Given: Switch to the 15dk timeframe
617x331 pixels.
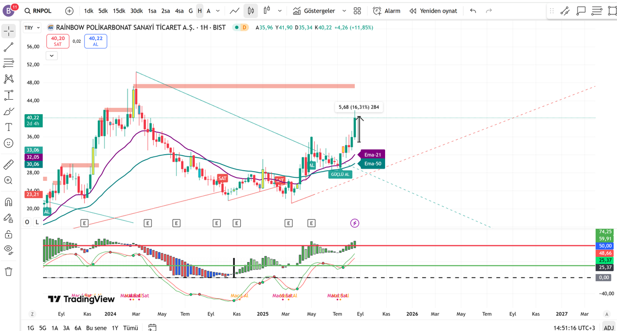Looking at the screenshot, I should tap(119, 11).
